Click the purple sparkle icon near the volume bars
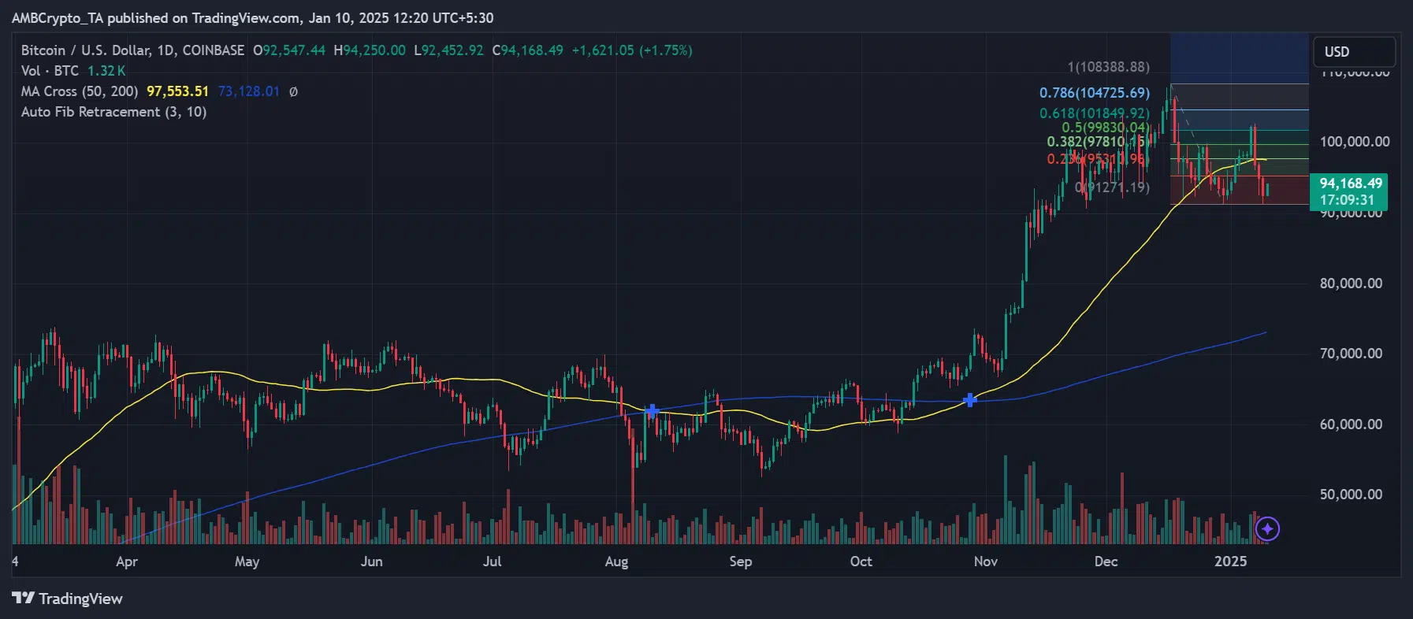The image size is (1413, 619). pyautogui.click(x=1267, y=528)
